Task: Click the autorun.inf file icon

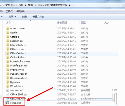Action: (8, 90)
